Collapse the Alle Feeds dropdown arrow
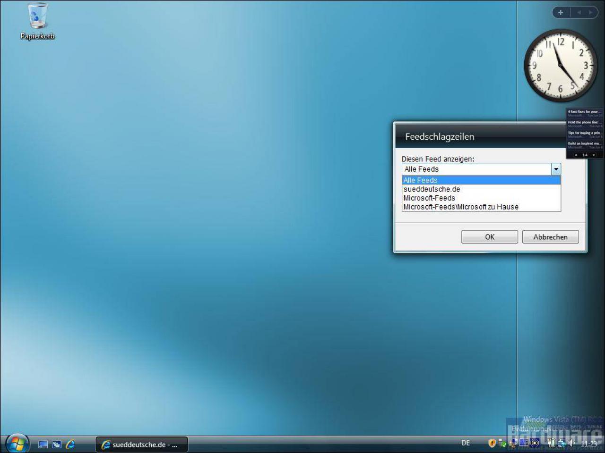Viewport: 605px width, 453px height. 556,169
